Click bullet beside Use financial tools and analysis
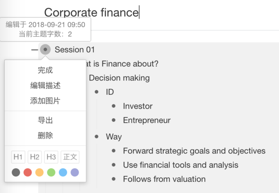 click(114, 165)
